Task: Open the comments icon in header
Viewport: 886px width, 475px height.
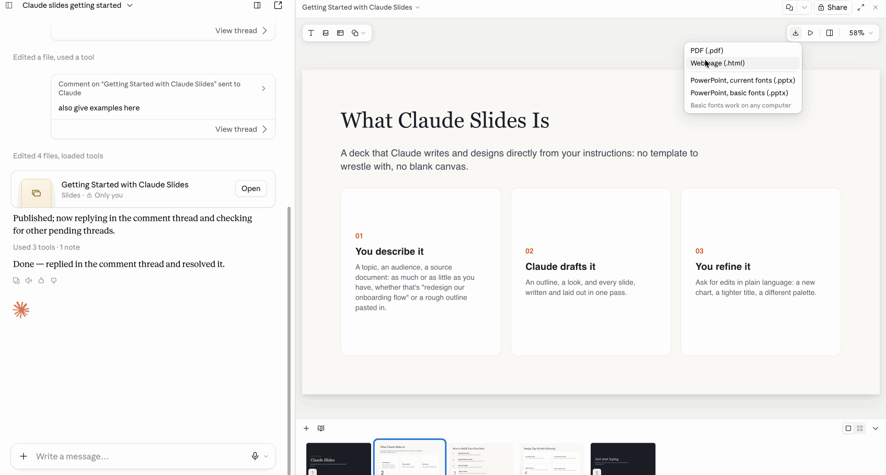Action: point(789,7)
